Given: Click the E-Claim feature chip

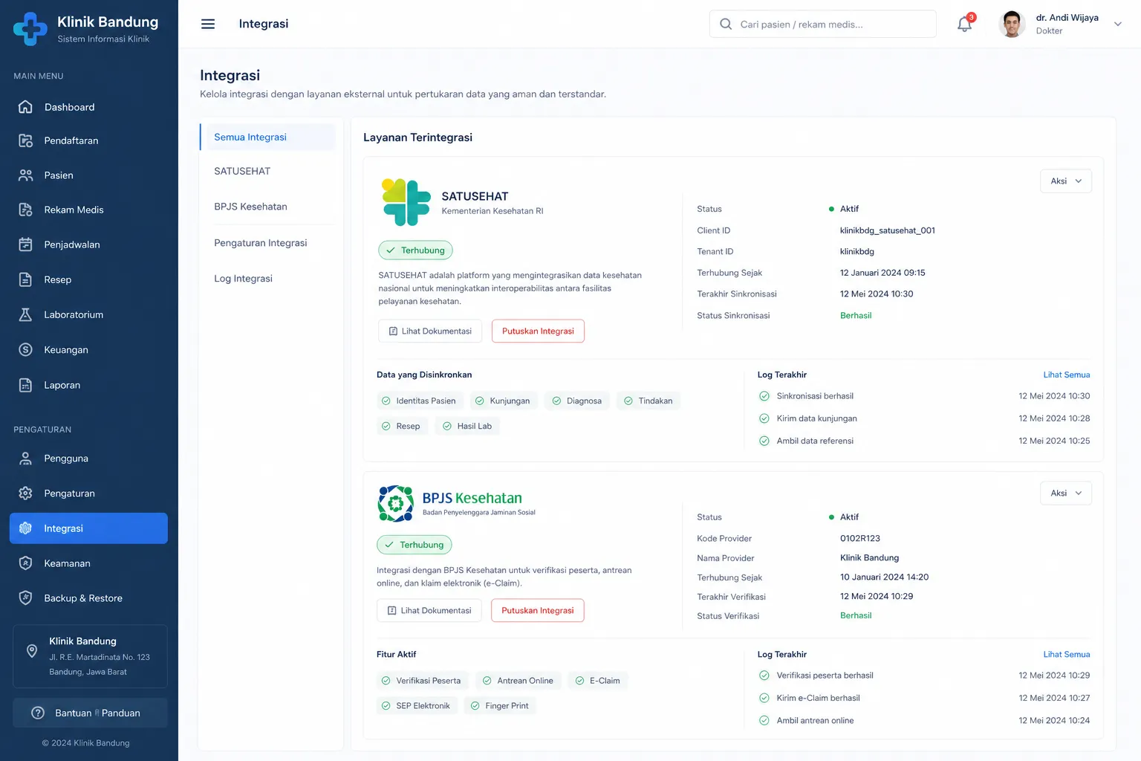Looking at the screenshot, I should [598, 681].
